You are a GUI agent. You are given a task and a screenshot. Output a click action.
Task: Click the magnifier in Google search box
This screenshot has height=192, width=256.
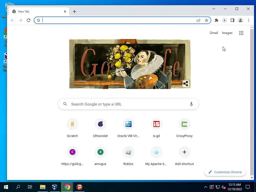pos(65,104)
